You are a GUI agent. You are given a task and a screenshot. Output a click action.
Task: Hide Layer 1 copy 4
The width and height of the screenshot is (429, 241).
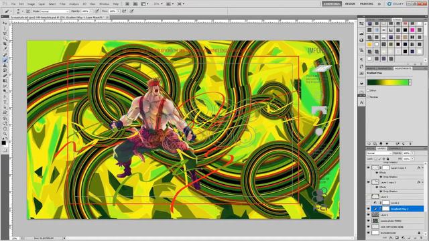click(368, 168)
